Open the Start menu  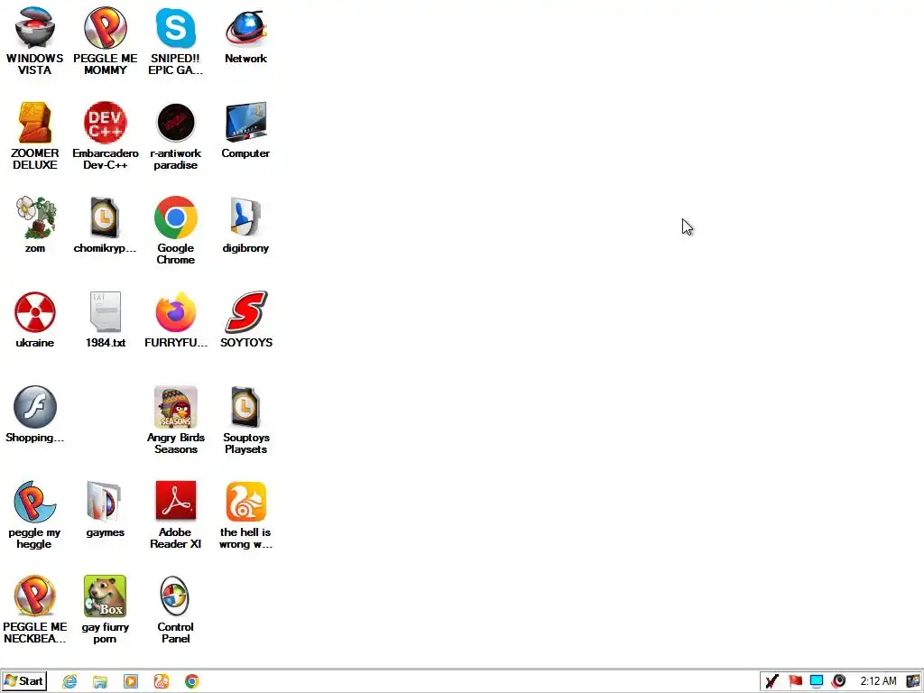[x=23, y=681]
